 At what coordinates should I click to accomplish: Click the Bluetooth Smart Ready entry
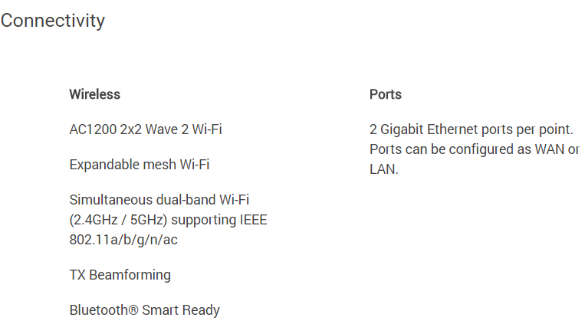[145, 310]
